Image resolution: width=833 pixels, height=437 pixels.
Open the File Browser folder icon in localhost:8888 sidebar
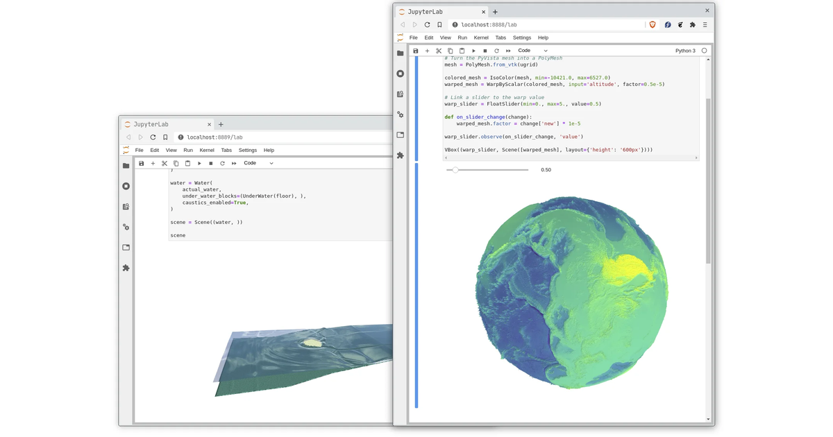tap(401, 53)
